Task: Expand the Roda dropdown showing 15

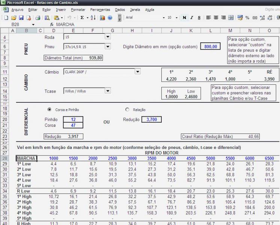Action: click(108, 37)
